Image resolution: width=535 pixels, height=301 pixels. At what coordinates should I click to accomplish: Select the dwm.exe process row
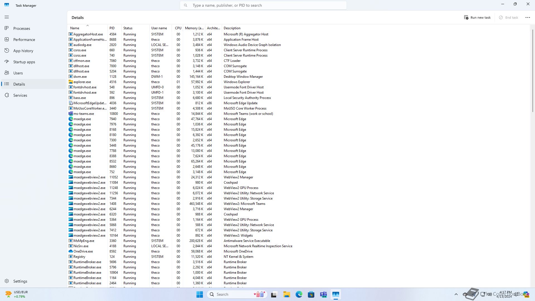pos(298,77)
